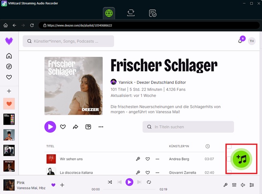Viewport: 262px width, 194px height.
Task: Click the deezer.com address bar
Action: point(149,25)
